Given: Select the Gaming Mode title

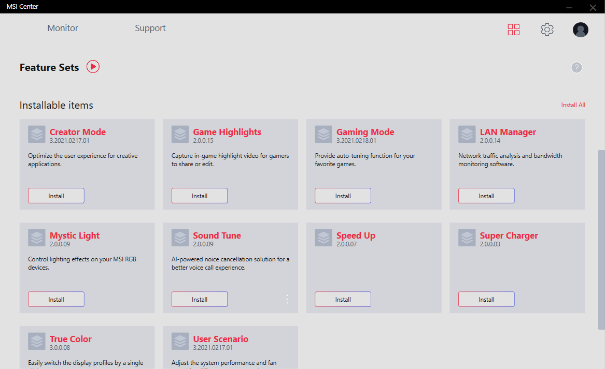Looking at the screenshot, I should point(365,132).
